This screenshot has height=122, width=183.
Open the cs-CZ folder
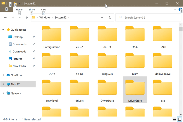pyautogui.click(x=79, y=37)
